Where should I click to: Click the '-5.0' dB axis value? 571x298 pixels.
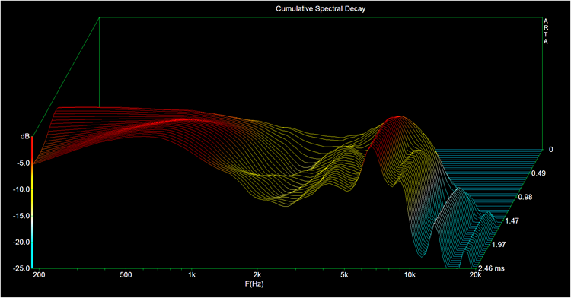[x=23, y=163]
